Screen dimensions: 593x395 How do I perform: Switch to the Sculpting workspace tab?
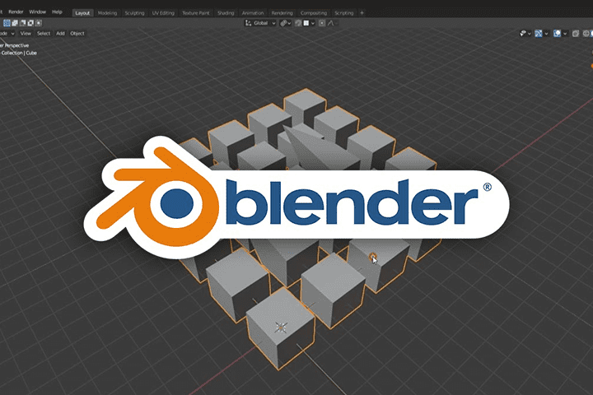pos(134,13)
